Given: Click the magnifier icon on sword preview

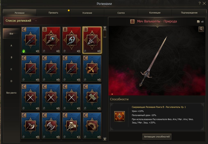Looking at the screenshot, I should coord(201,29).
